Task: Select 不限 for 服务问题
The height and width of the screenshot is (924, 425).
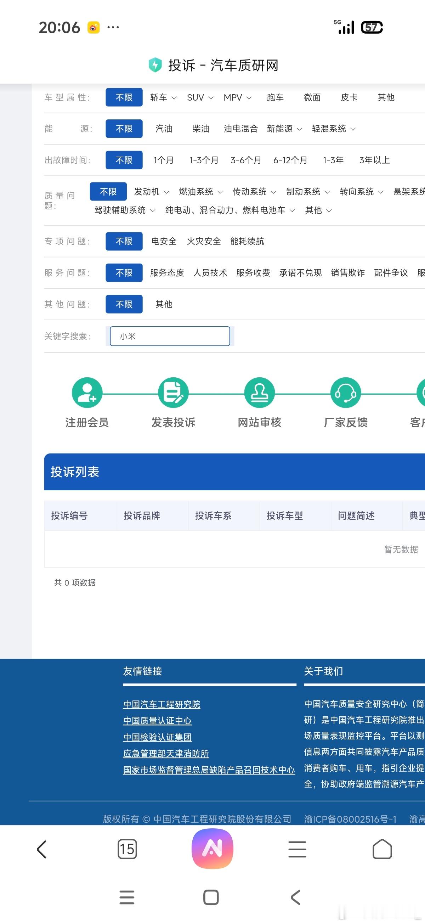Action: point(124,272)
